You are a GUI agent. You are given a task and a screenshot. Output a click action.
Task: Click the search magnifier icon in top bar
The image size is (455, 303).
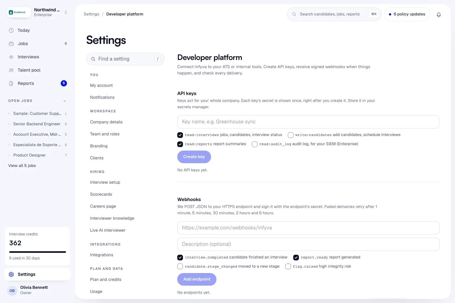(294, 14)
